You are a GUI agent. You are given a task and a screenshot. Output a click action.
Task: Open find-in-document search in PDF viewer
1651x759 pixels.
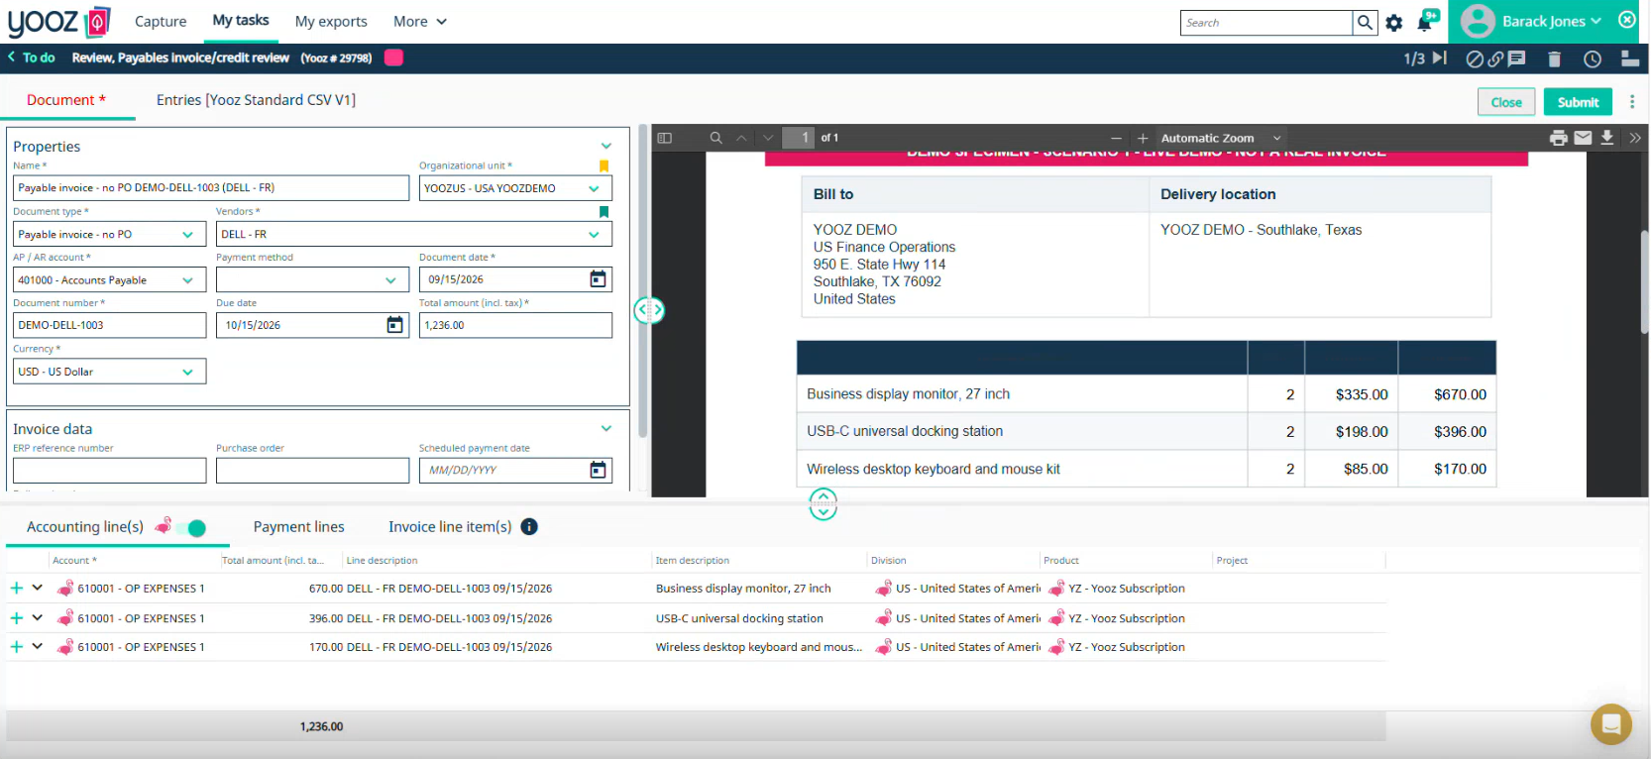click(x=715, y=138)
